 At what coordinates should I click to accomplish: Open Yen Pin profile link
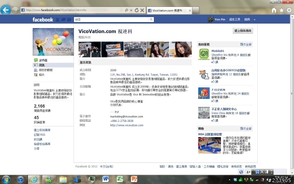click(220, 19)
